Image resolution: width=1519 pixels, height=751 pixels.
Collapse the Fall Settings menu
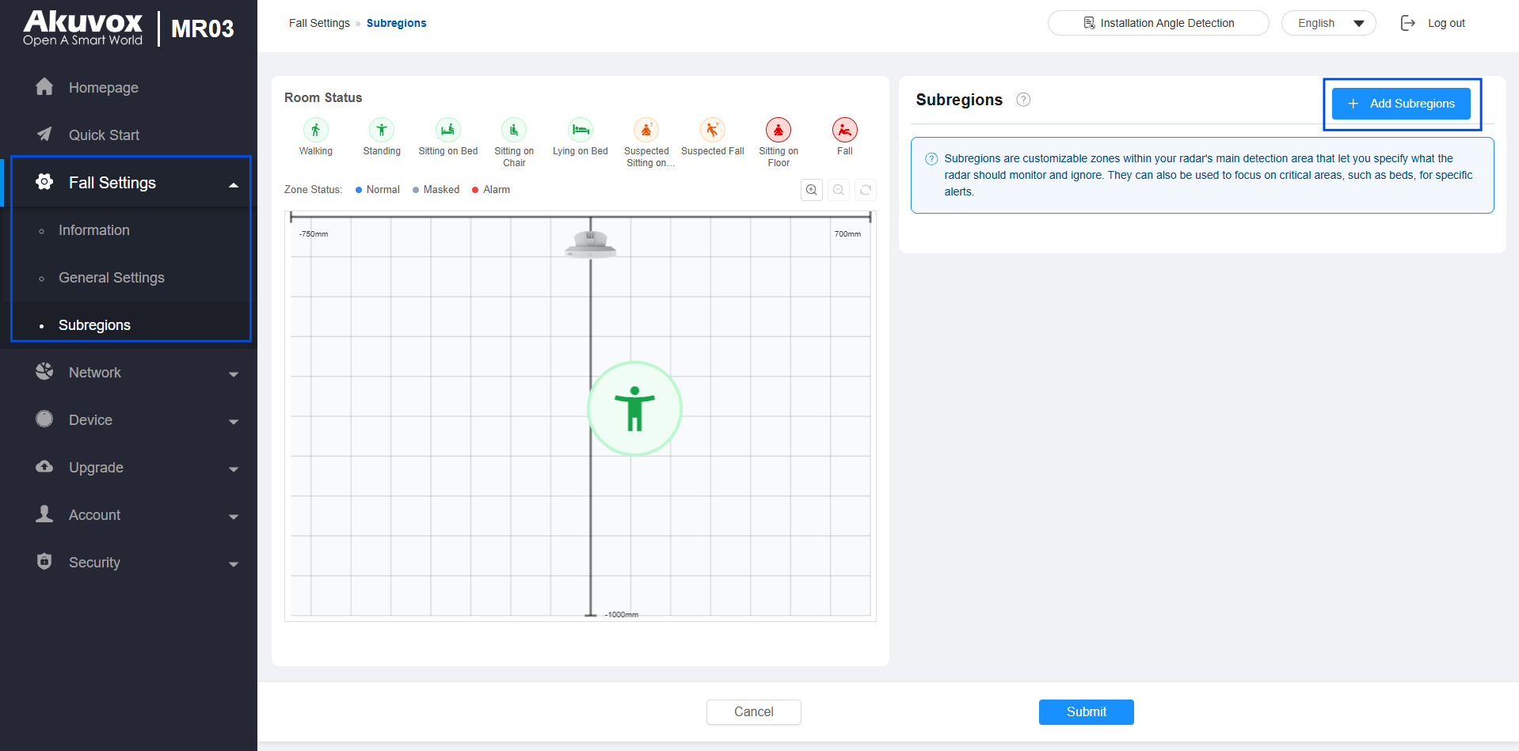(234, 184)
